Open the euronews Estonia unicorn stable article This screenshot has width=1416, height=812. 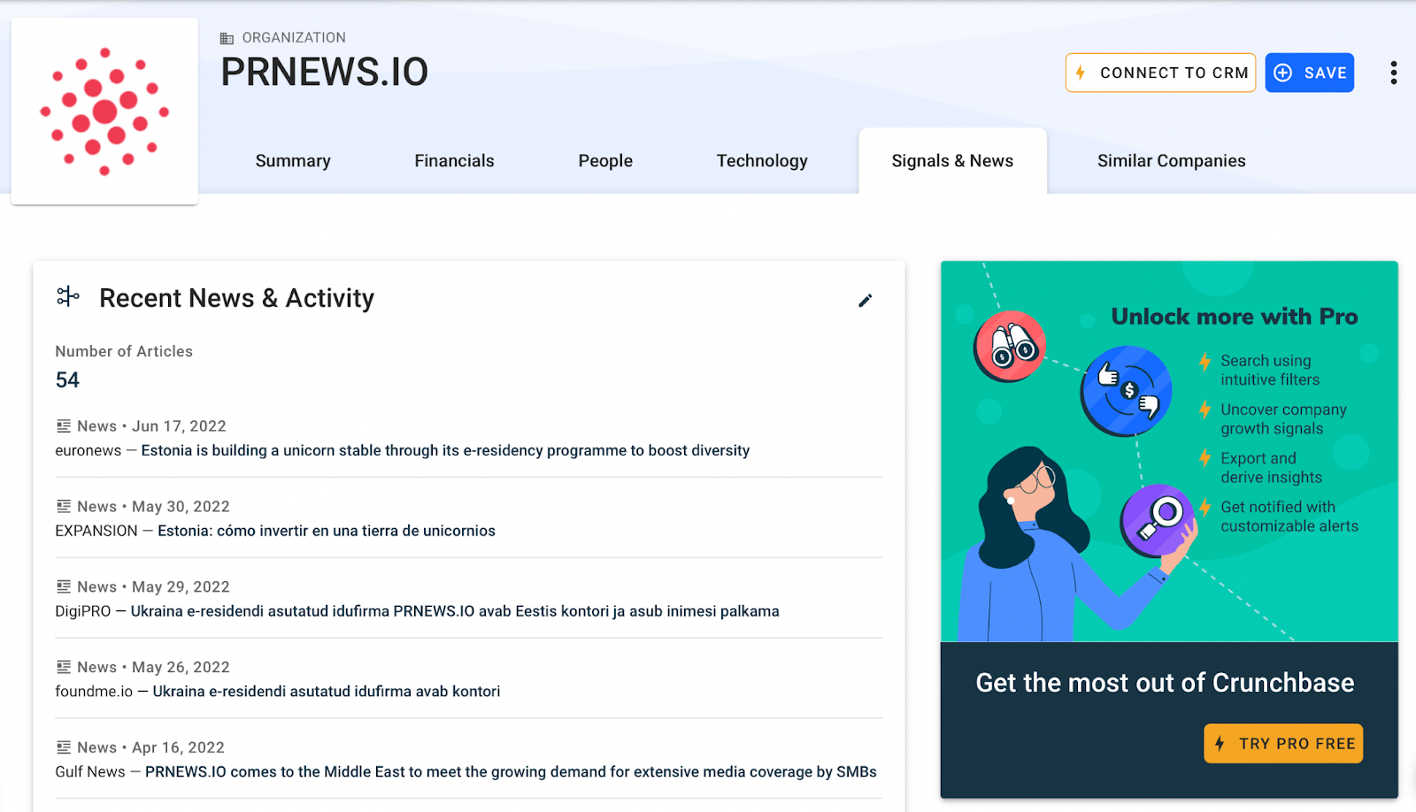click(445, 450)
